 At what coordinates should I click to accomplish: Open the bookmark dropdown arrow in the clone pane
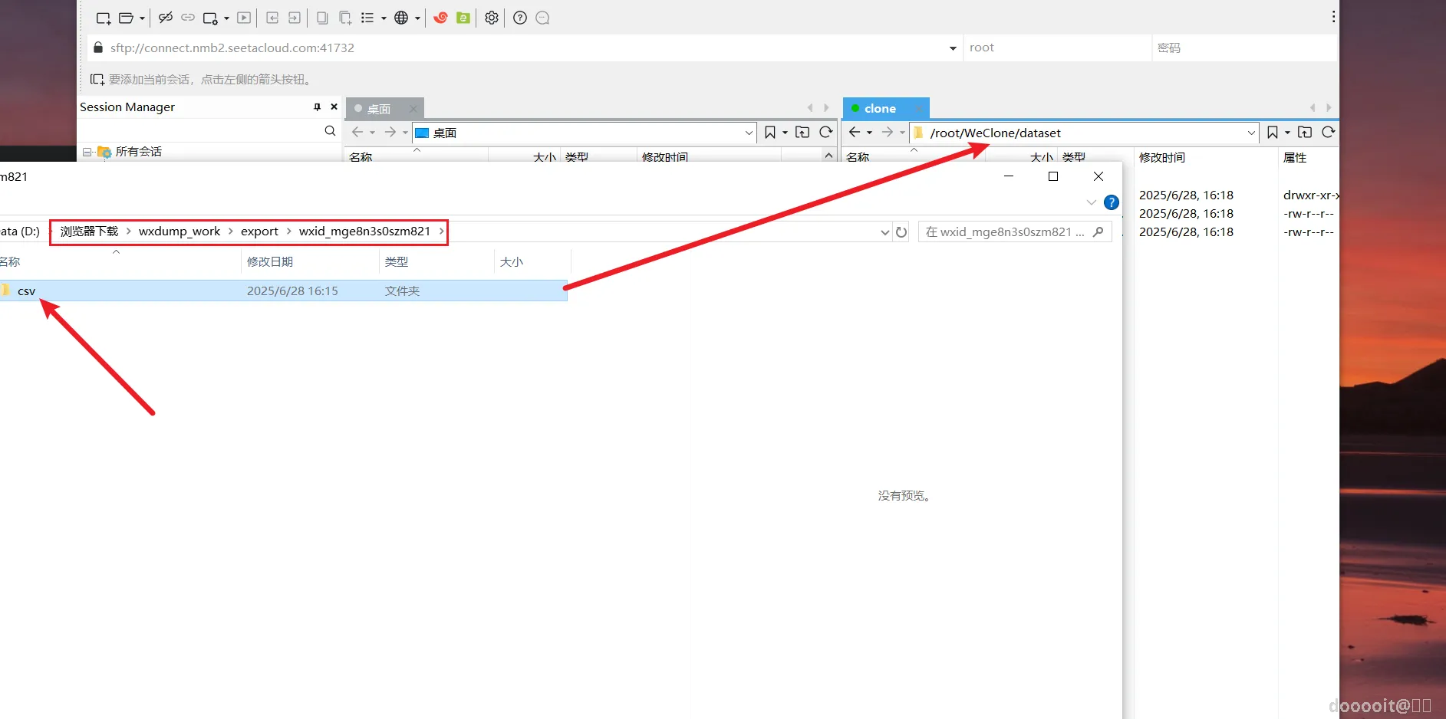(x=1288, y=133)
